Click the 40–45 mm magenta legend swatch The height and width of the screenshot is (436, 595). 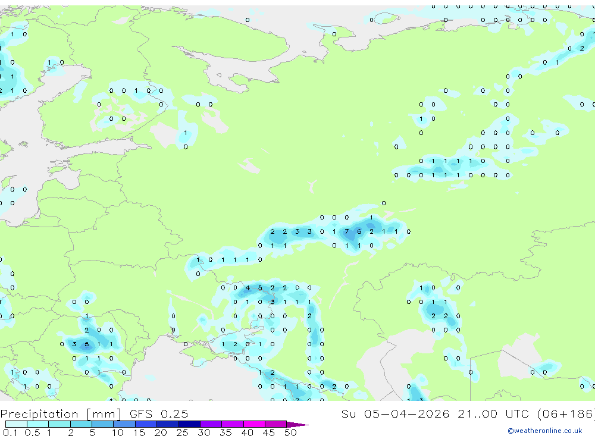pos(254,424)
